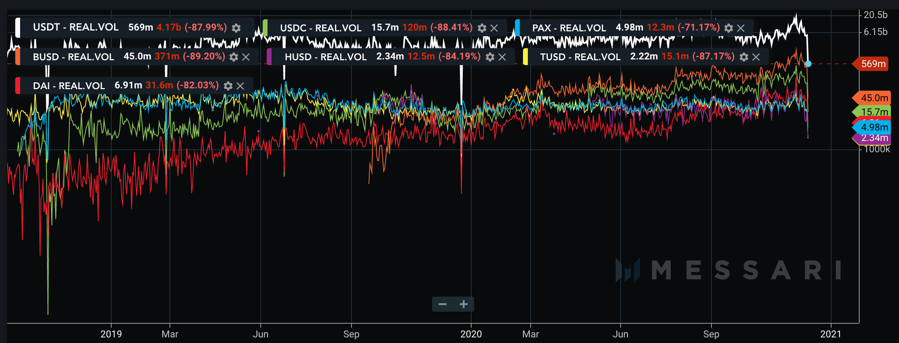
Task: Click the blue PAX color swatch
Action: pos(517,28)
